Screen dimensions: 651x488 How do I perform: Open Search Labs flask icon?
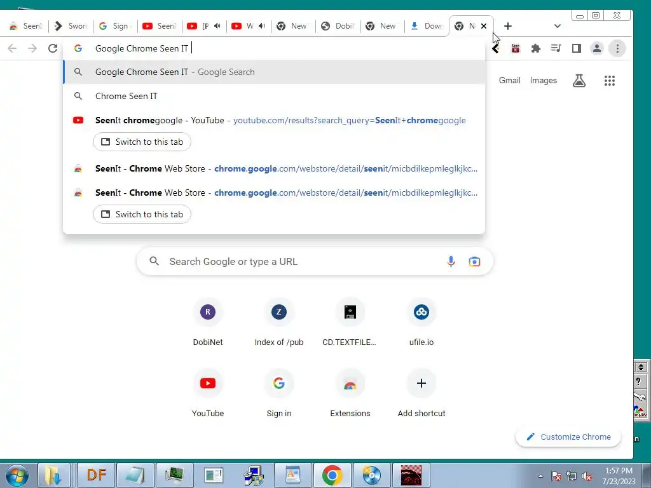click(579, 81)
